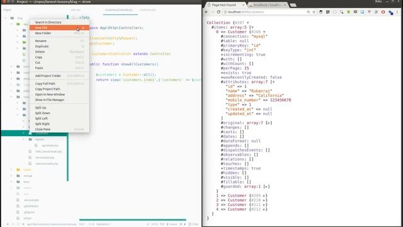Click the funnel-shaped extension icon
403x227 pixels.
coord(370,12)
